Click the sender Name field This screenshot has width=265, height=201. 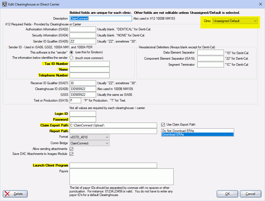tap(89, 70)
